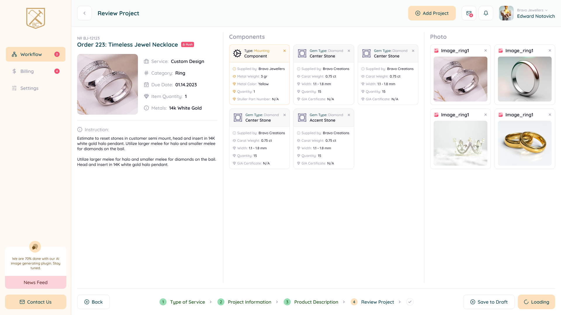This screenshot has width=561, height=315.
Task: Click Save to Draft
Action: tap(489, 302)
